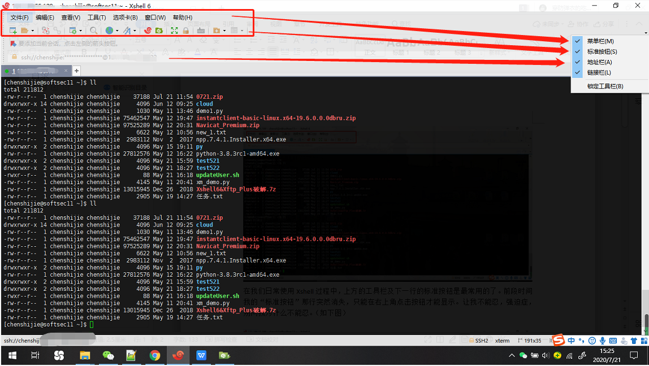
Task: Click the folder-plus toolbar icon
Action: (x=217, y=30)
